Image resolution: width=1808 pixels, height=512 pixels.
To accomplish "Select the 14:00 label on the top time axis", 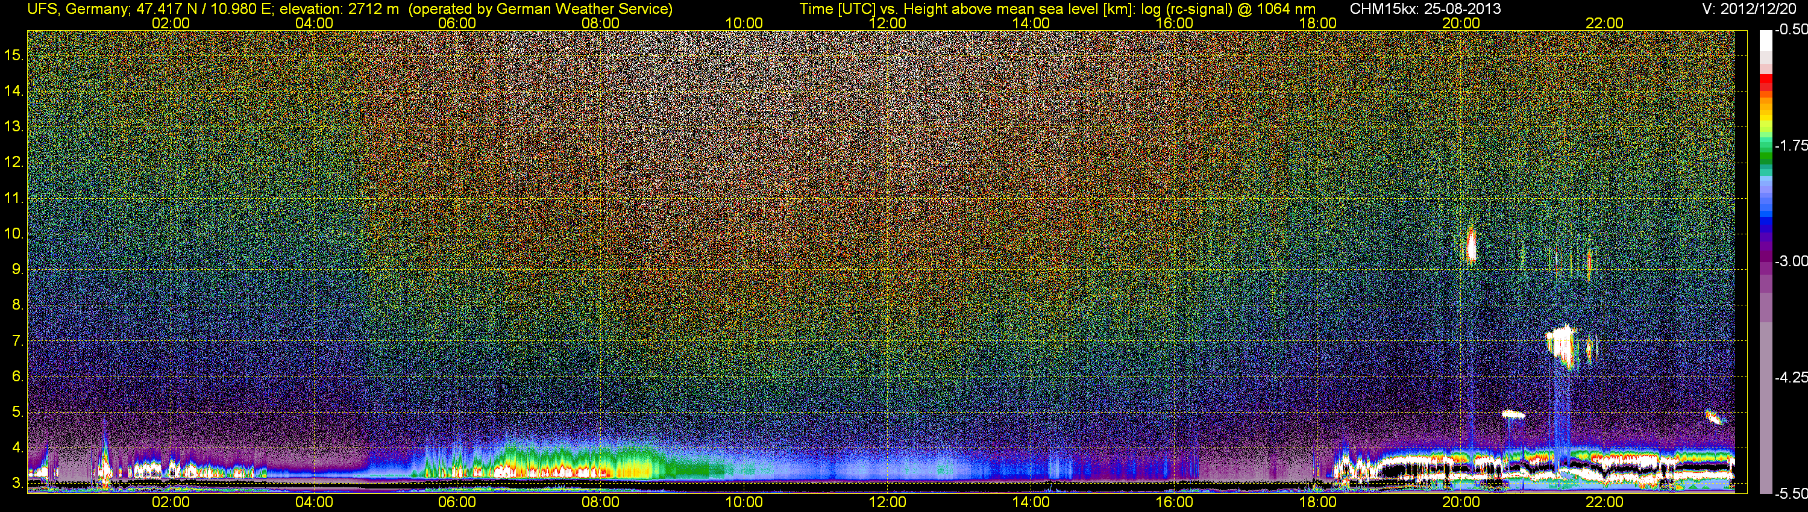I will [1031, 23].
